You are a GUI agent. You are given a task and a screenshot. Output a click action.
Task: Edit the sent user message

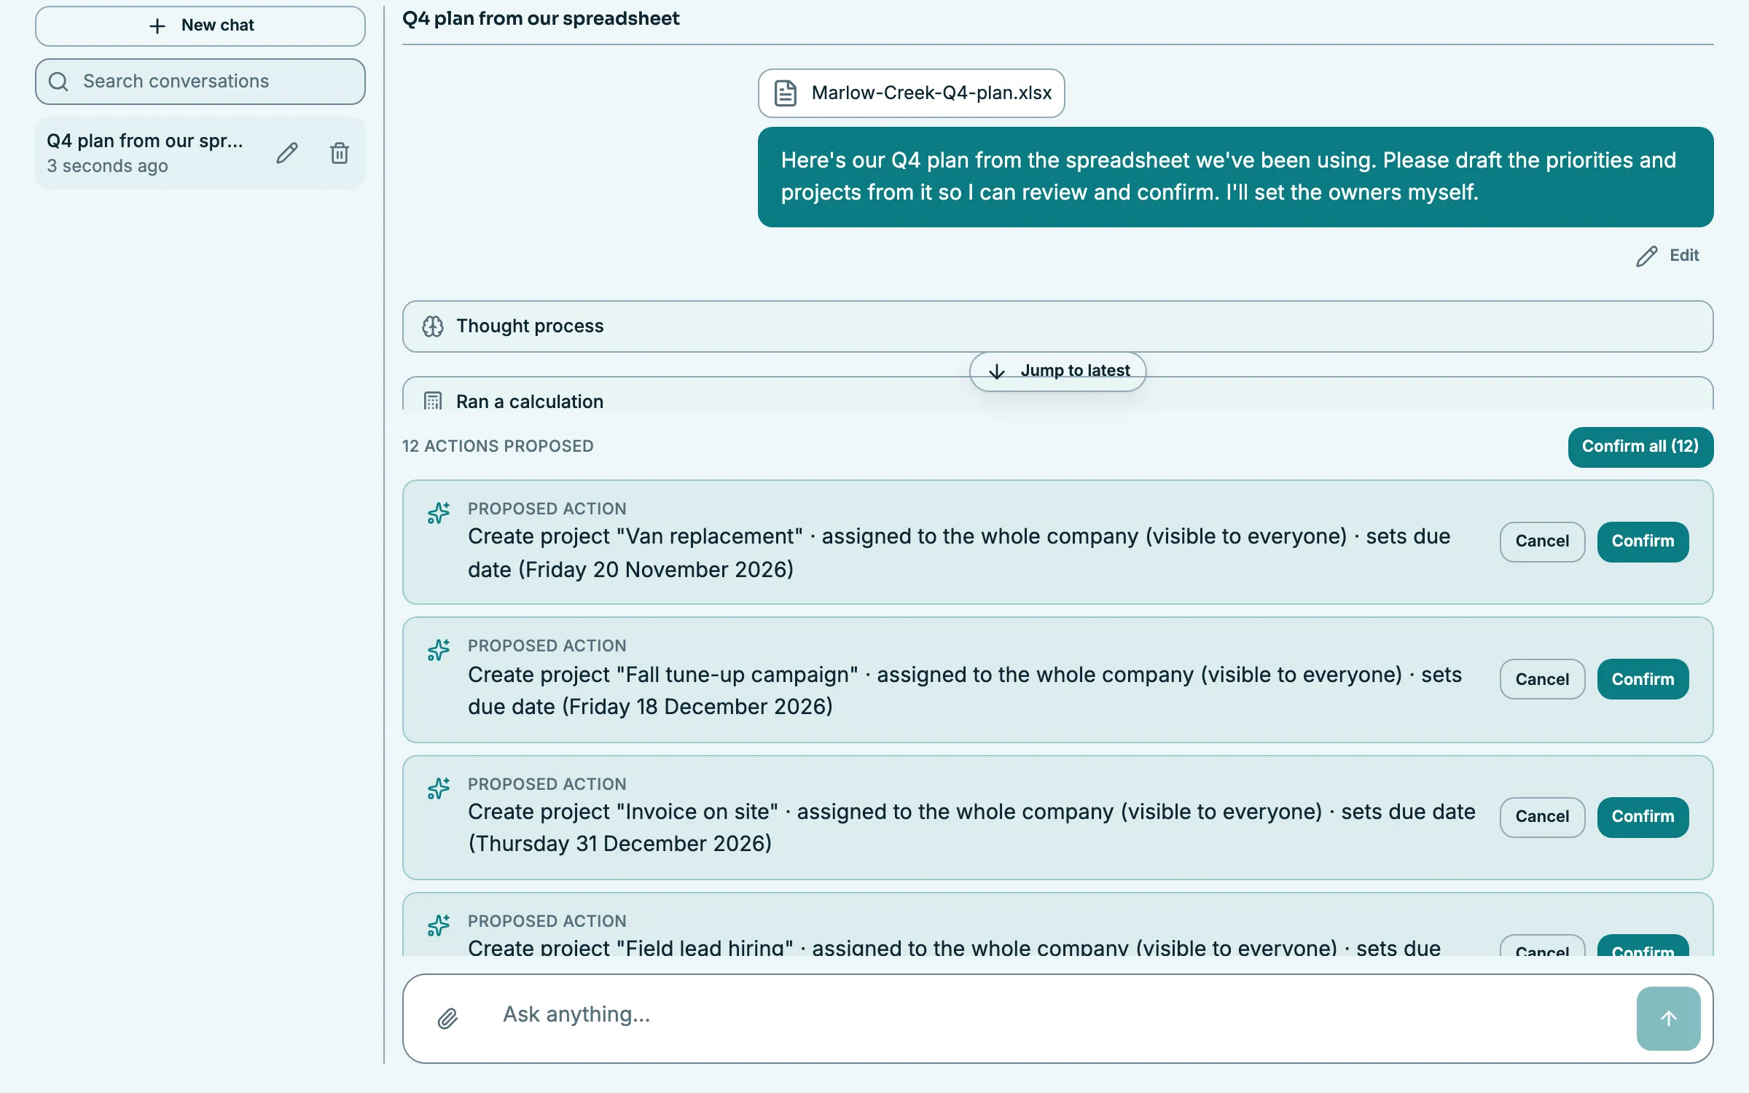point(1667,256)
